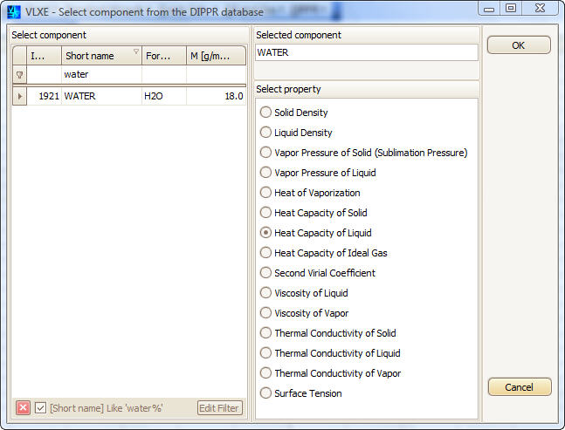This screenshot has width=565, height=430.
Task: Click the Cancel button
Action: tap(520, 387)
